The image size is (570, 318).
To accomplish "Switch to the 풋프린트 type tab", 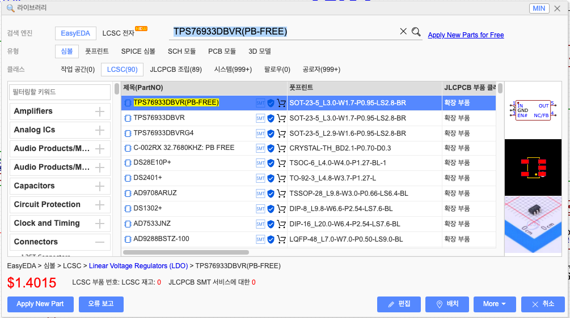I will pyautogui.click(x=96, y=51).
